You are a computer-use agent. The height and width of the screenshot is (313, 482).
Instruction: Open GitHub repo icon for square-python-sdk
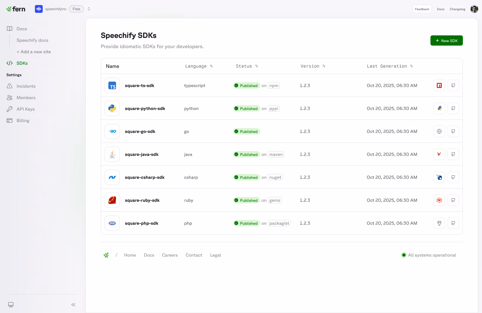point(453,108)
